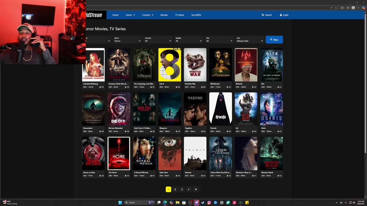367x206 pixels.
Task: Open the Favorites list icon in browser toolbar
Action: (x=348, y=8)
